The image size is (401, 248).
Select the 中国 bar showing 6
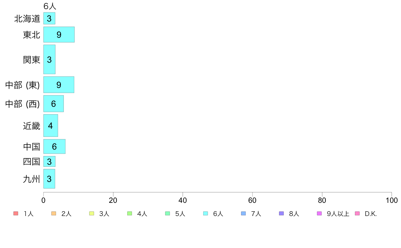[x=54, y=147]
